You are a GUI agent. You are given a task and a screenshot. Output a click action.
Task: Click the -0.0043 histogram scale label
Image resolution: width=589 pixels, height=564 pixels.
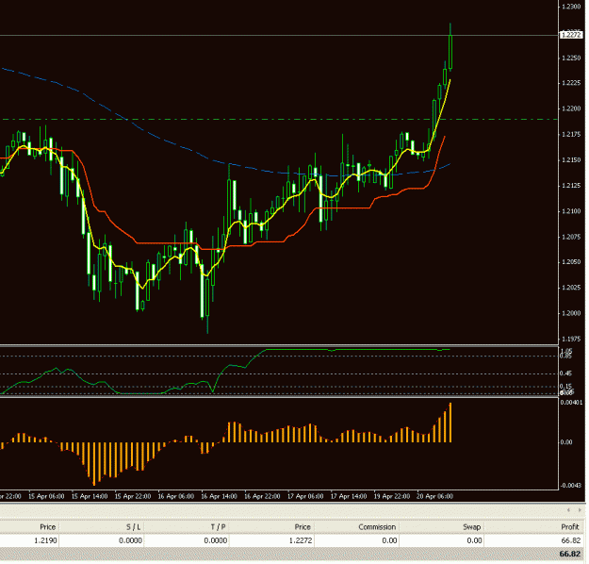571,485
